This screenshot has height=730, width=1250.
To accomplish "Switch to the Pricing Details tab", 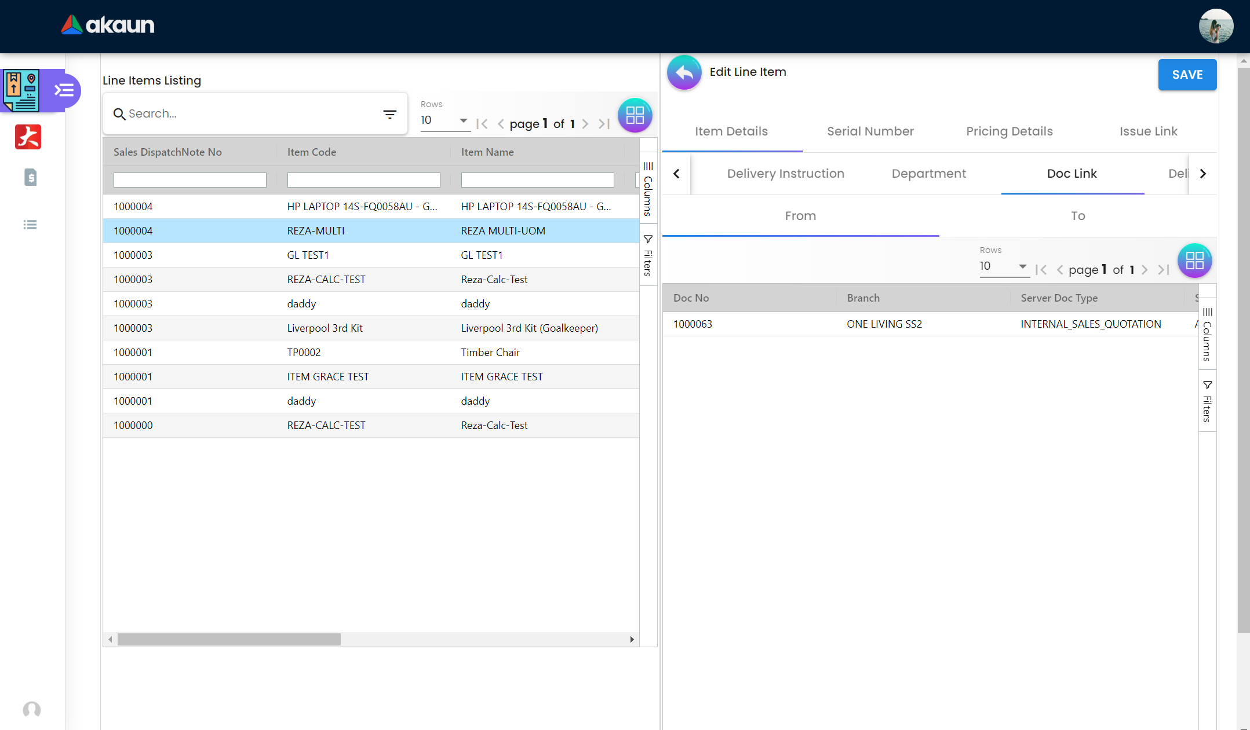I will tap(1009, 131).
